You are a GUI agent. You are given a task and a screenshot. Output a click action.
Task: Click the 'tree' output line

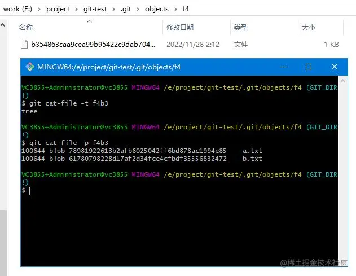coord(29,111)
